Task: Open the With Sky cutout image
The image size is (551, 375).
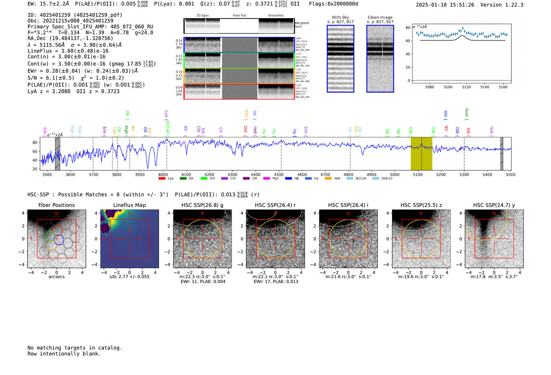Action: (x=340, y=59)
